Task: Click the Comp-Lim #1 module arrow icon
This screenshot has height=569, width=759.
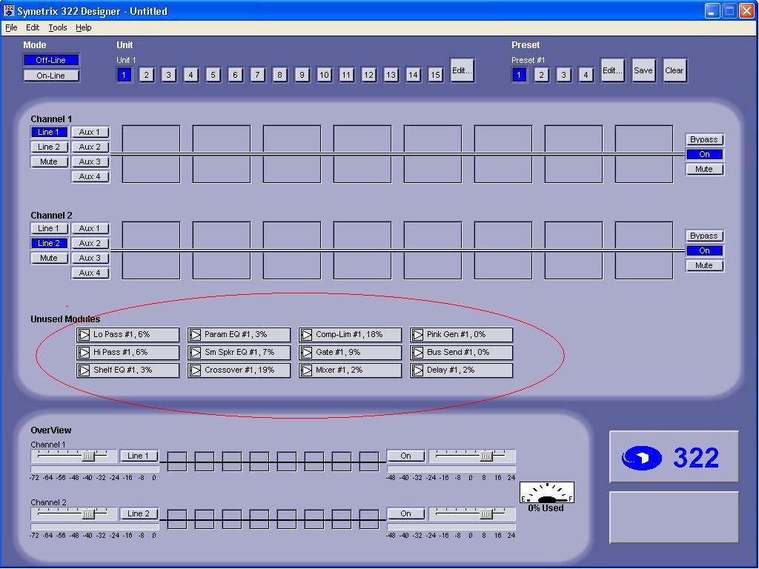Action: point(306,335)
